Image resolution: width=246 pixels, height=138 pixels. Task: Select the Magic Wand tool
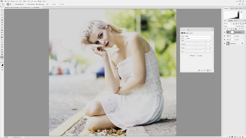pyautogui.click(x=2, y=17)
